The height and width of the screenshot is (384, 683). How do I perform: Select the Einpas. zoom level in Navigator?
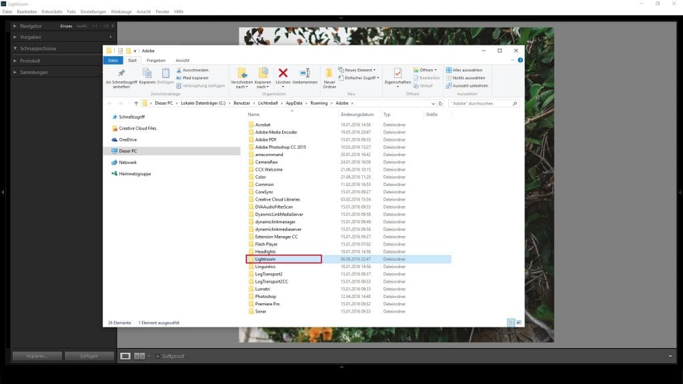tap(66, 26)
